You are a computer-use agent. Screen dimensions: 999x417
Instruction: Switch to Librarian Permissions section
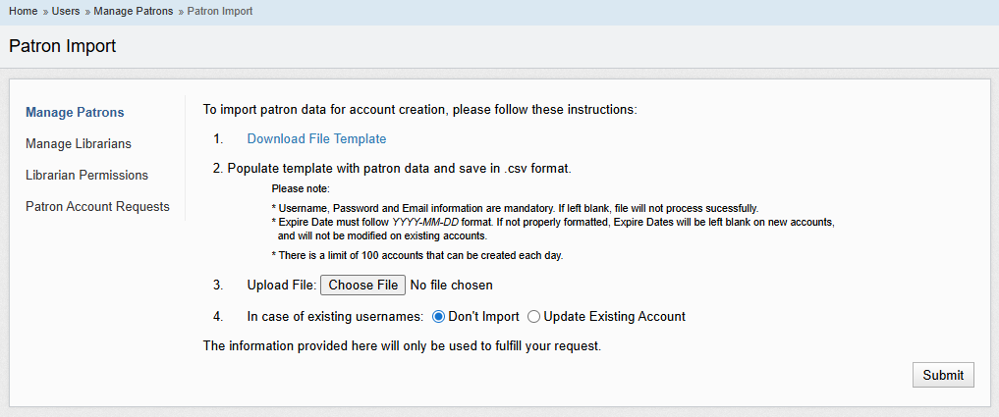coord(86,175)
